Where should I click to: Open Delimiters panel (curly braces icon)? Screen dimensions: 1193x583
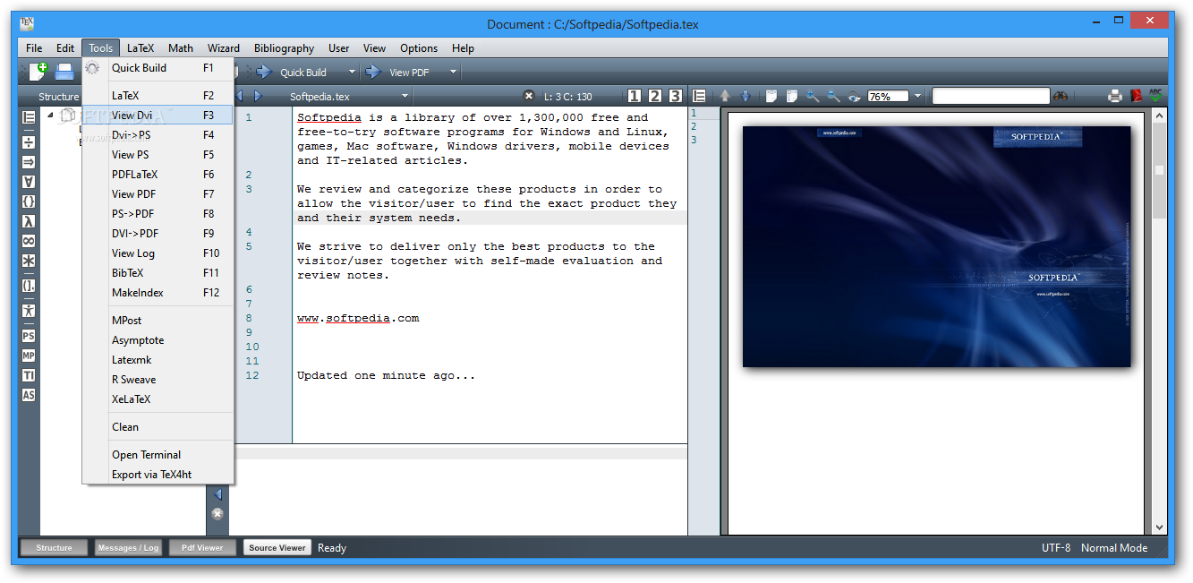29,201
